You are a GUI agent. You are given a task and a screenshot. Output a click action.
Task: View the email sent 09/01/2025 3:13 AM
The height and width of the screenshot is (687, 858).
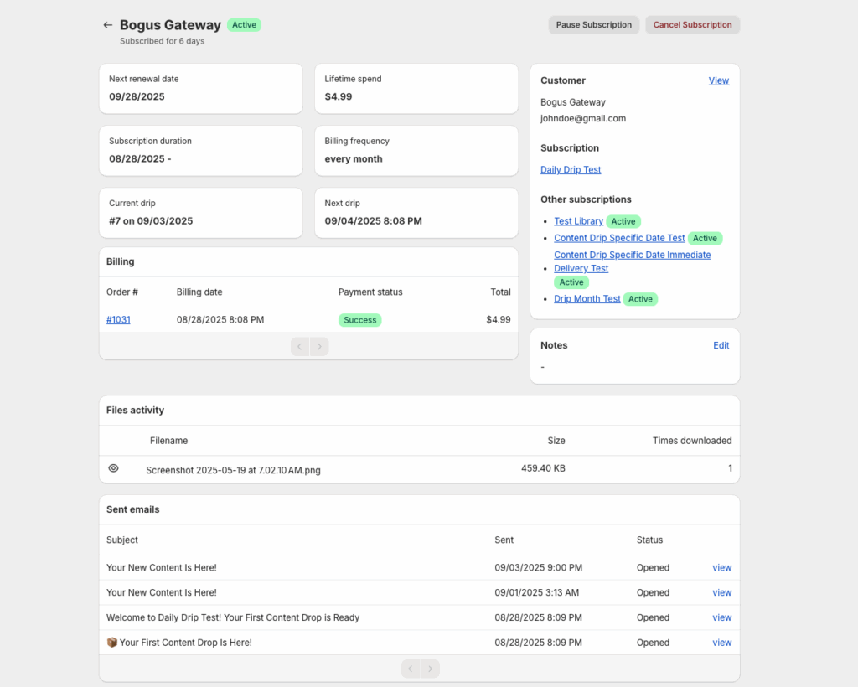coord(721,593)
